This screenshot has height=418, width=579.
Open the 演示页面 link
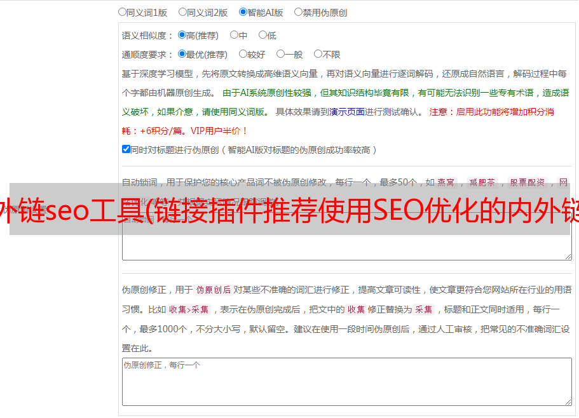click(347, 112)
